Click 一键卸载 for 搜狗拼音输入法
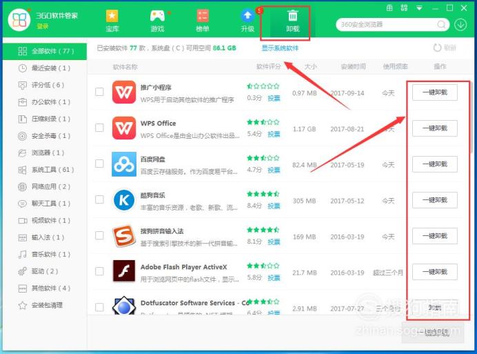 (x=435, y=236)
